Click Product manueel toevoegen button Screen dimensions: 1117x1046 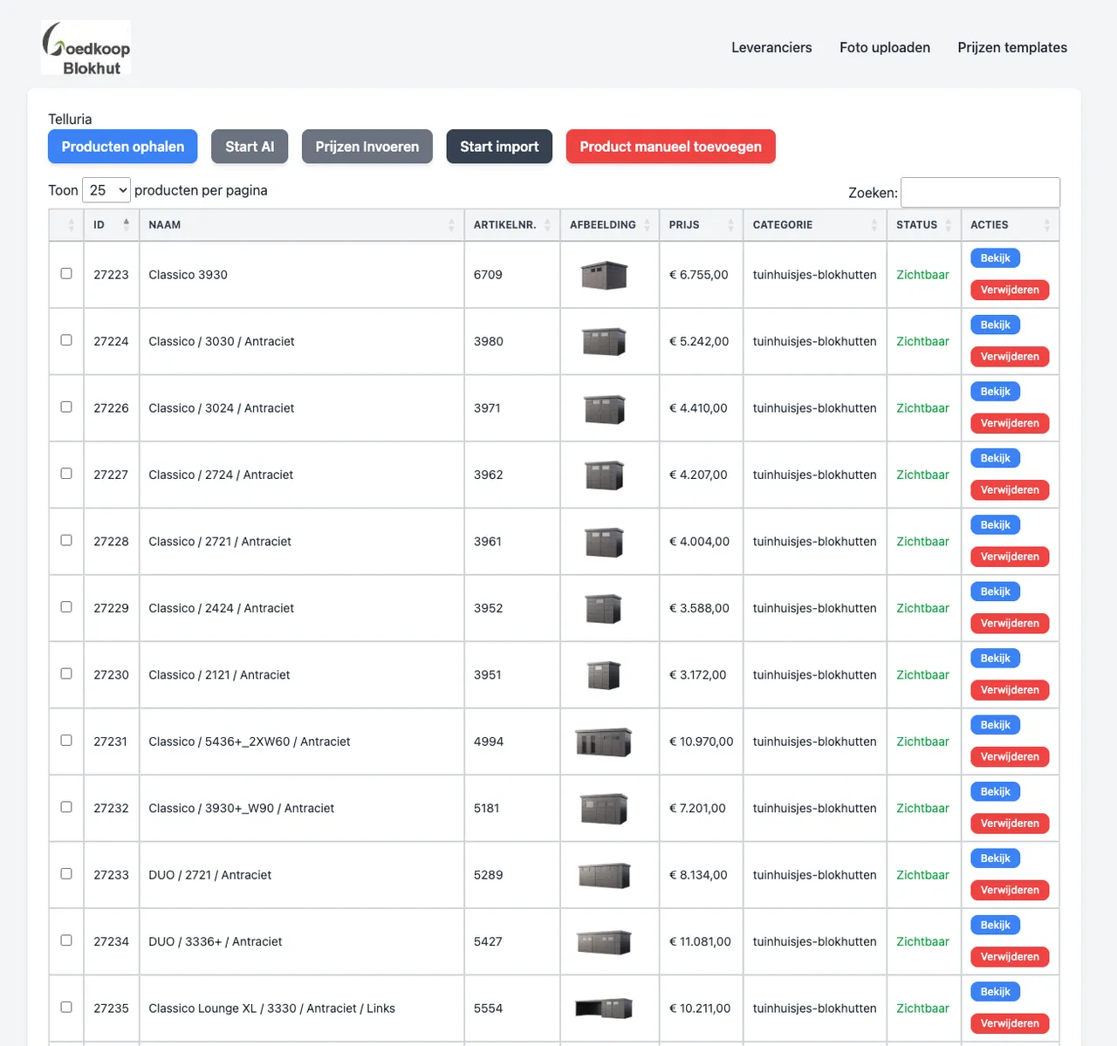[x=671, y=147]
